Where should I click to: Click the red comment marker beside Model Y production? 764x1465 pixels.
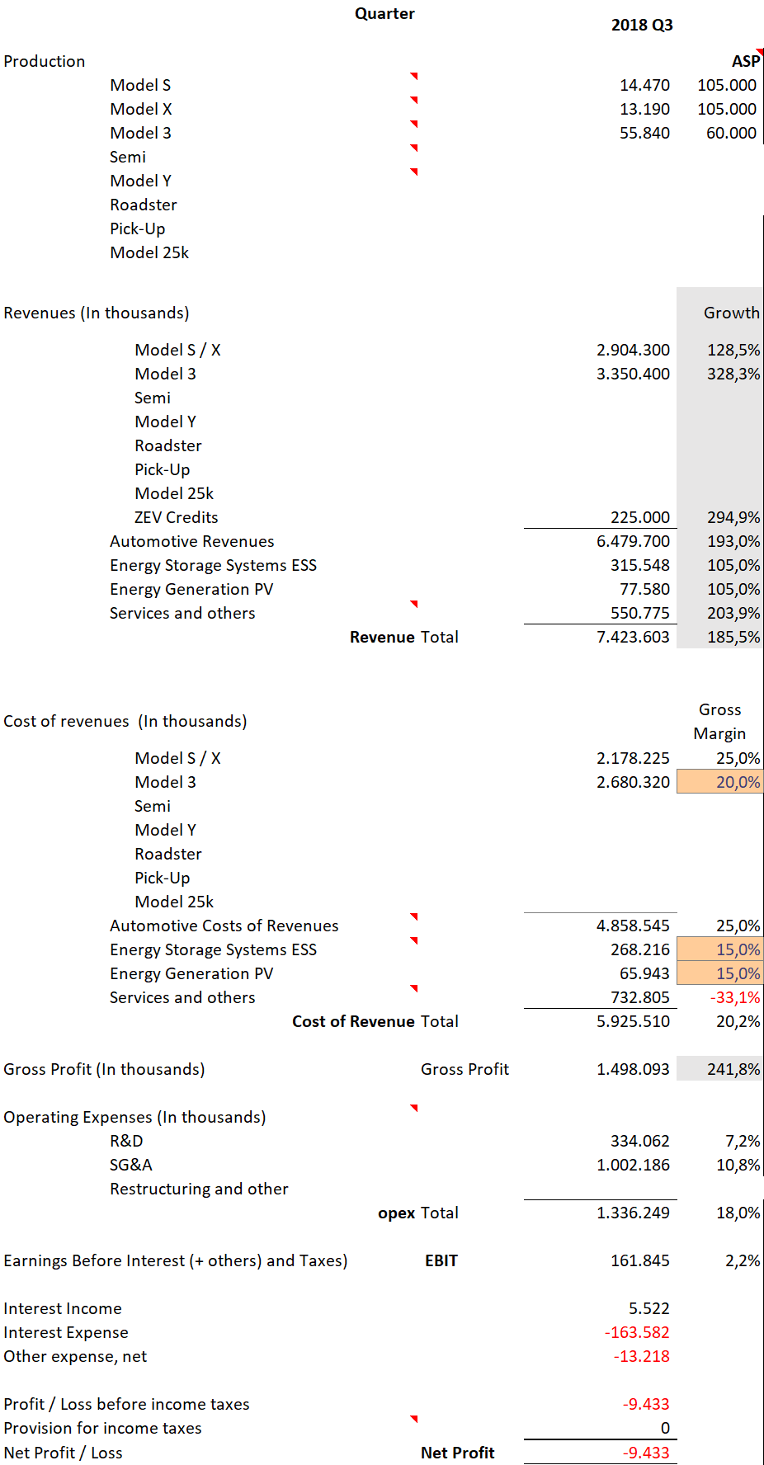414,172
